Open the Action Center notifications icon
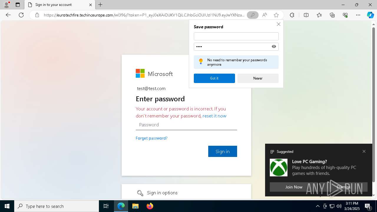 click(368, 206)
